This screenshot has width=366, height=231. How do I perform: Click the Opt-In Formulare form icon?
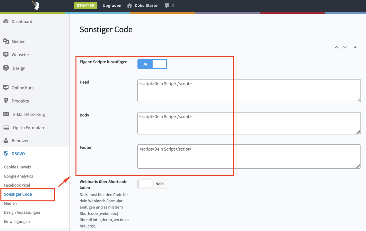click(6, 128)
